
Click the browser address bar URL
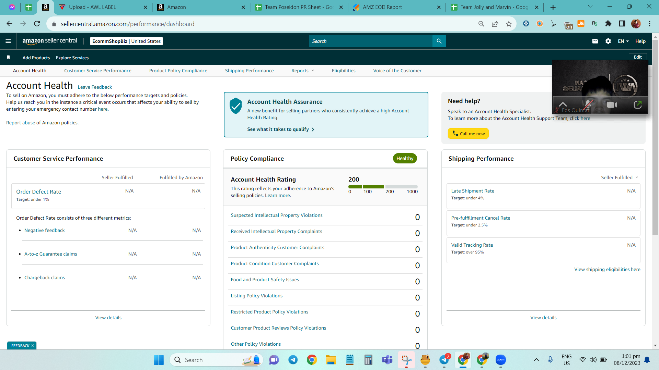(x=128, y=24)
